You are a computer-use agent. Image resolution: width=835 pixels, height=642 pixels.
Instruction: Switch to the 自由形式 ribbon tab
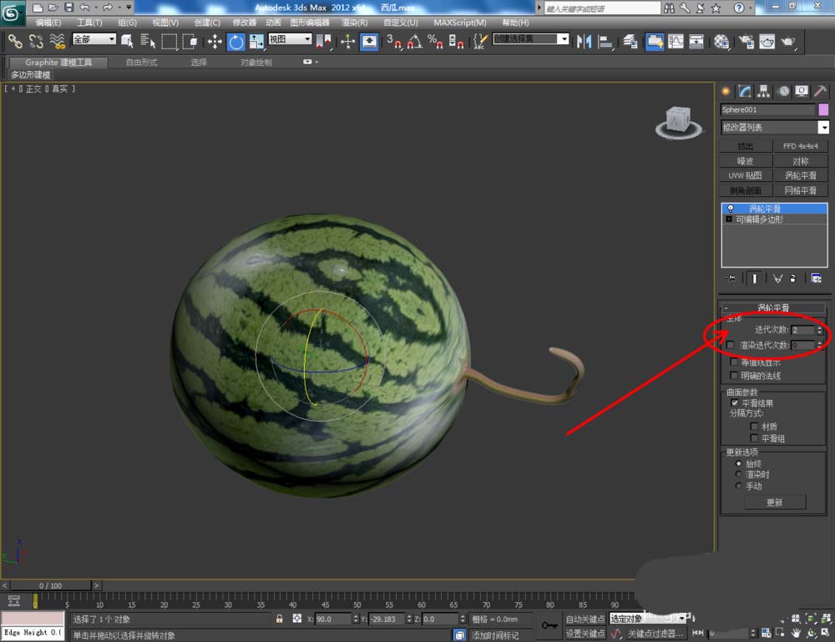click(x=141, y=63)
